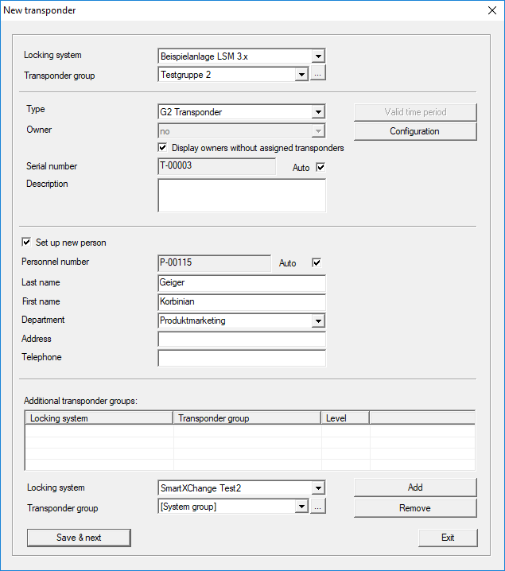Viewport: 505px width, 571px height.
Task: Close the New transponder dialog
Action: pos(490,10)
